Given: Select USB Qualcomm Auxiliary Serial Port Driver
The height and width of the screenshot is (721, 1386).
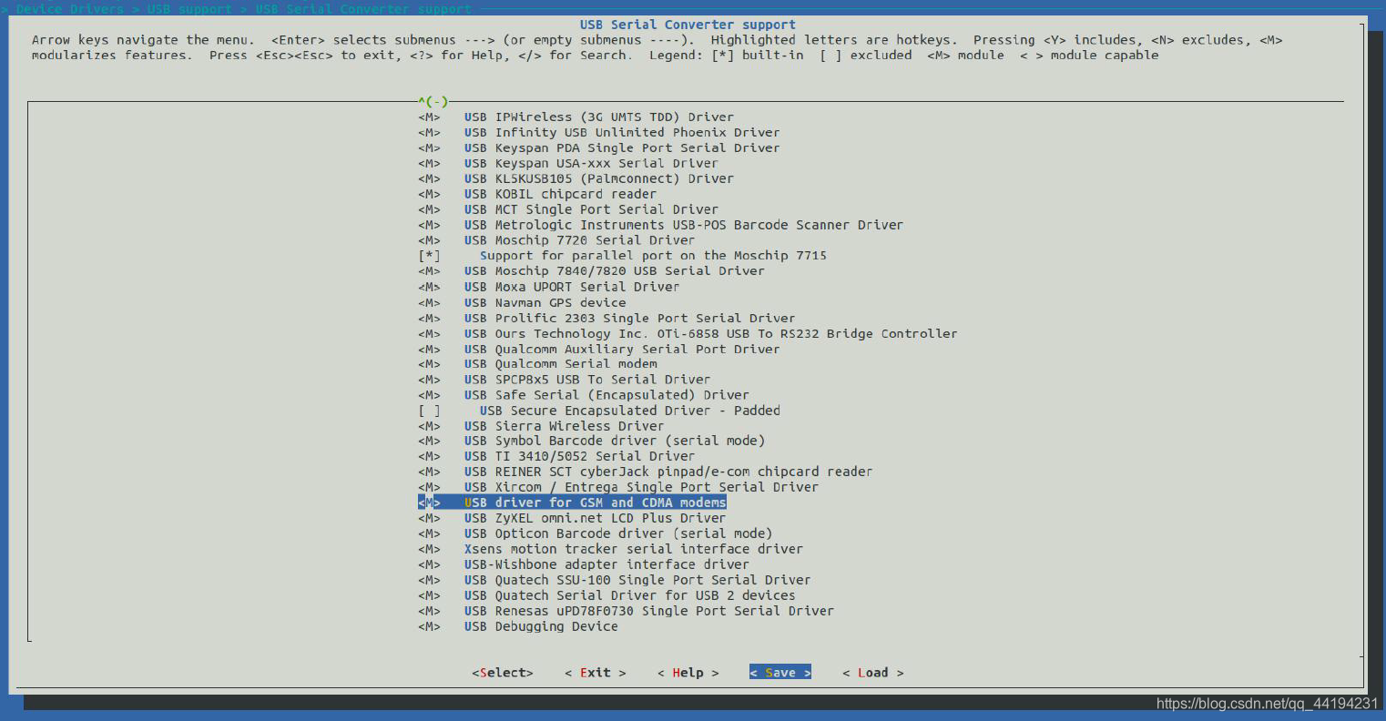Looking at the screenshot, I should coord(622,349).
